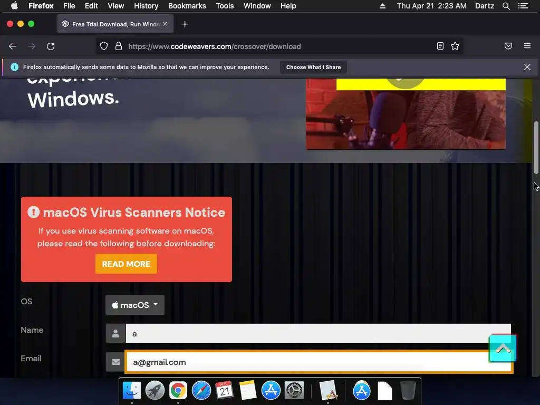Open the tracking protection shield icon

pos(104,46)
